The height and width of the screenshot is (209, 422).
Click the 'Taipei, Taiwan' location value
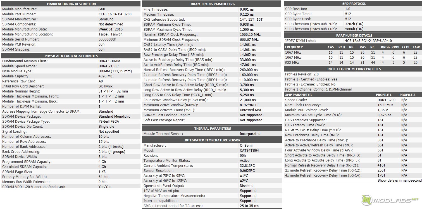point(111,34)
